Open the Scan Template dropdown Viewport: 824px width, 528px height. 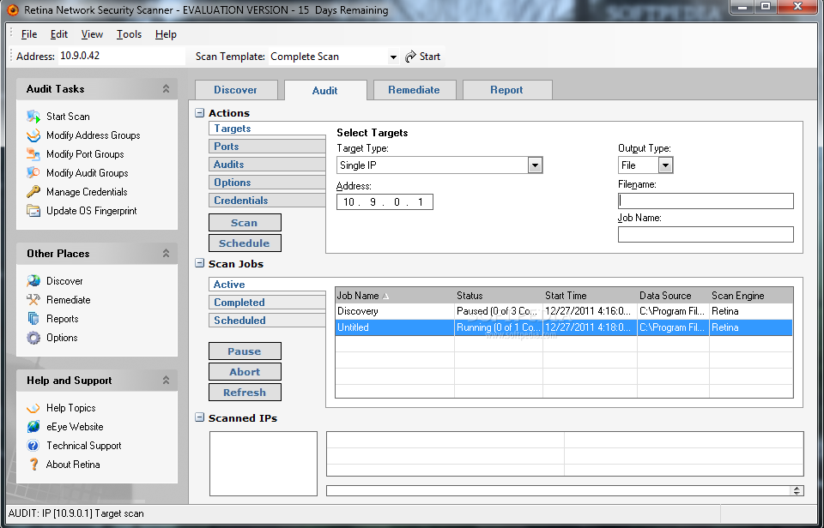[393, 57]
